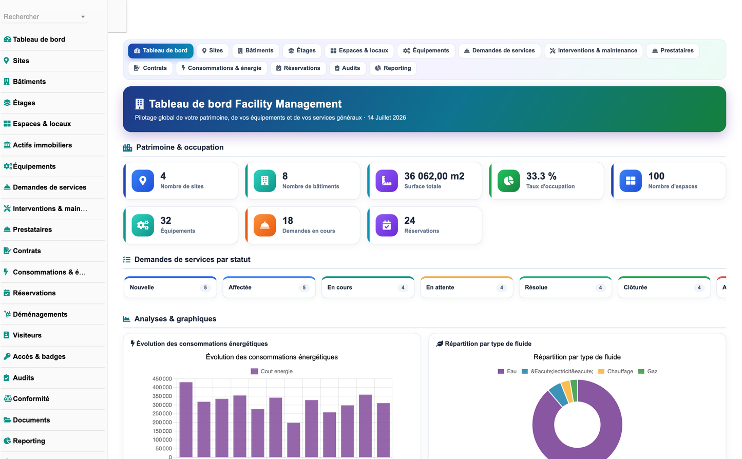Click the purple Réservations calendar card icon

(x=387, y=225)
